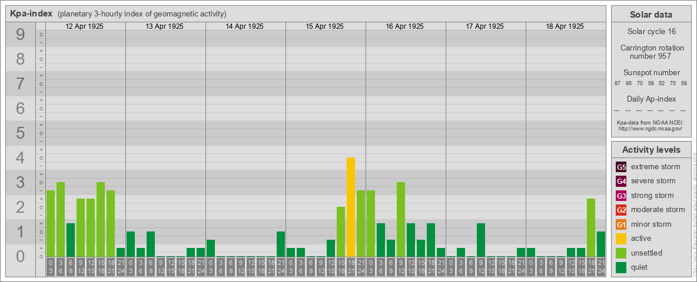Select the light green unsettled swatch
This screenshot has height=282, width=697.
coord(621,253)
